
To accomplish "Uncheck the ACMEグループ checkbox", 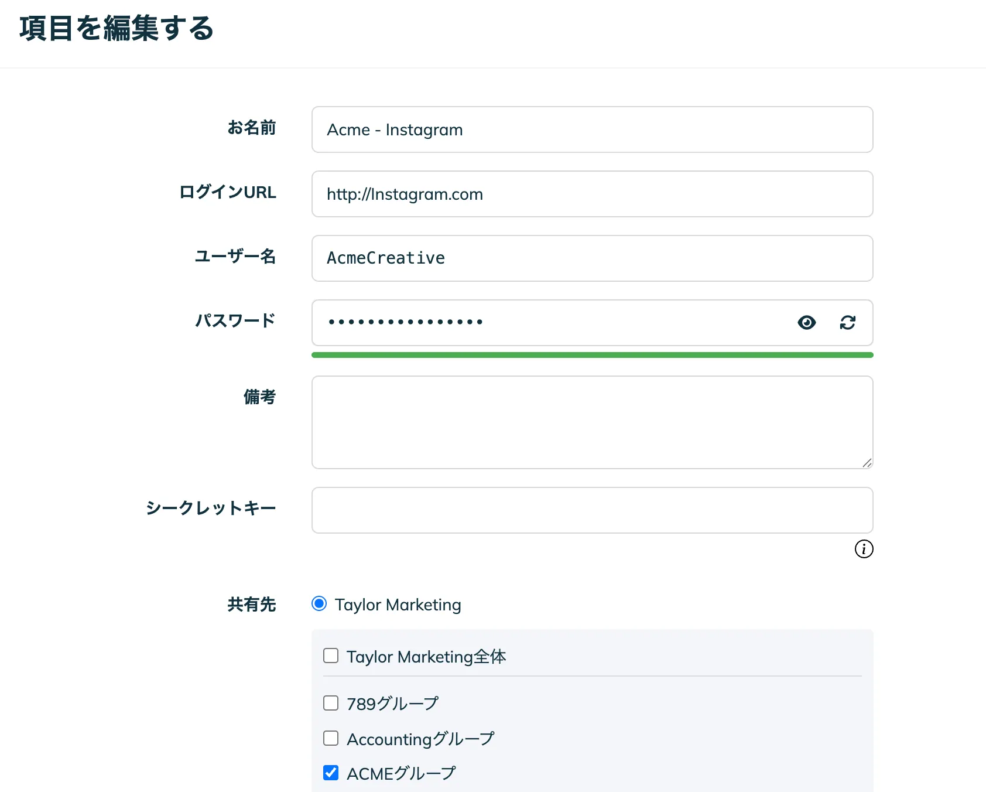I will [331, 773].
